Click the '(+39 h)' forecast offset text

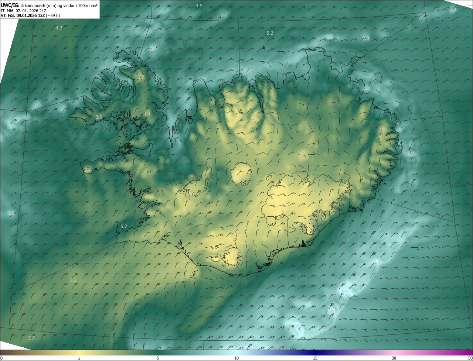pos(53,15)
